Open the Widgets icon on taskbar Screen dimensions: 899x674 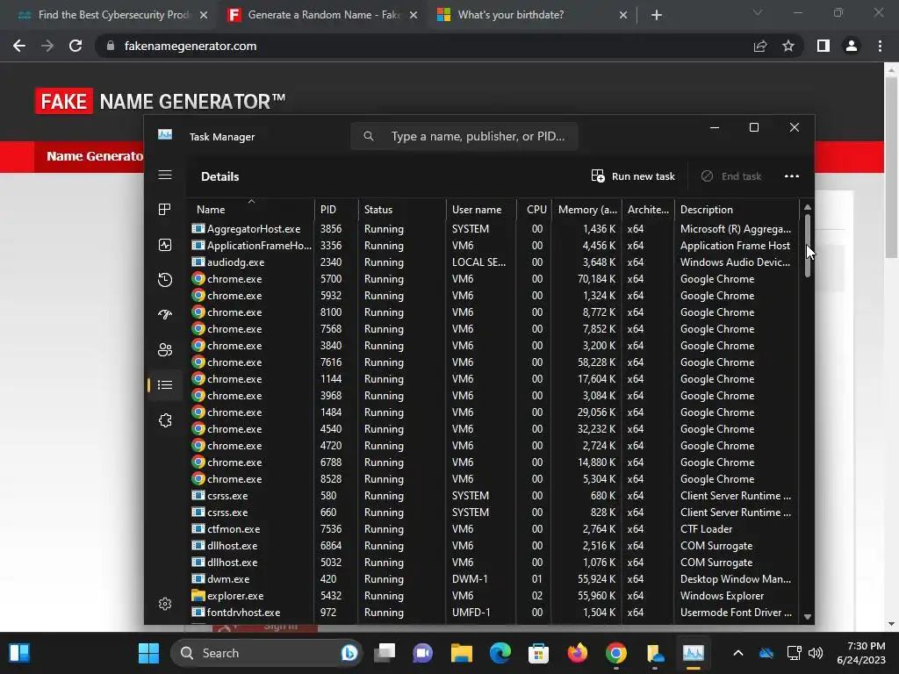[19, 653]
